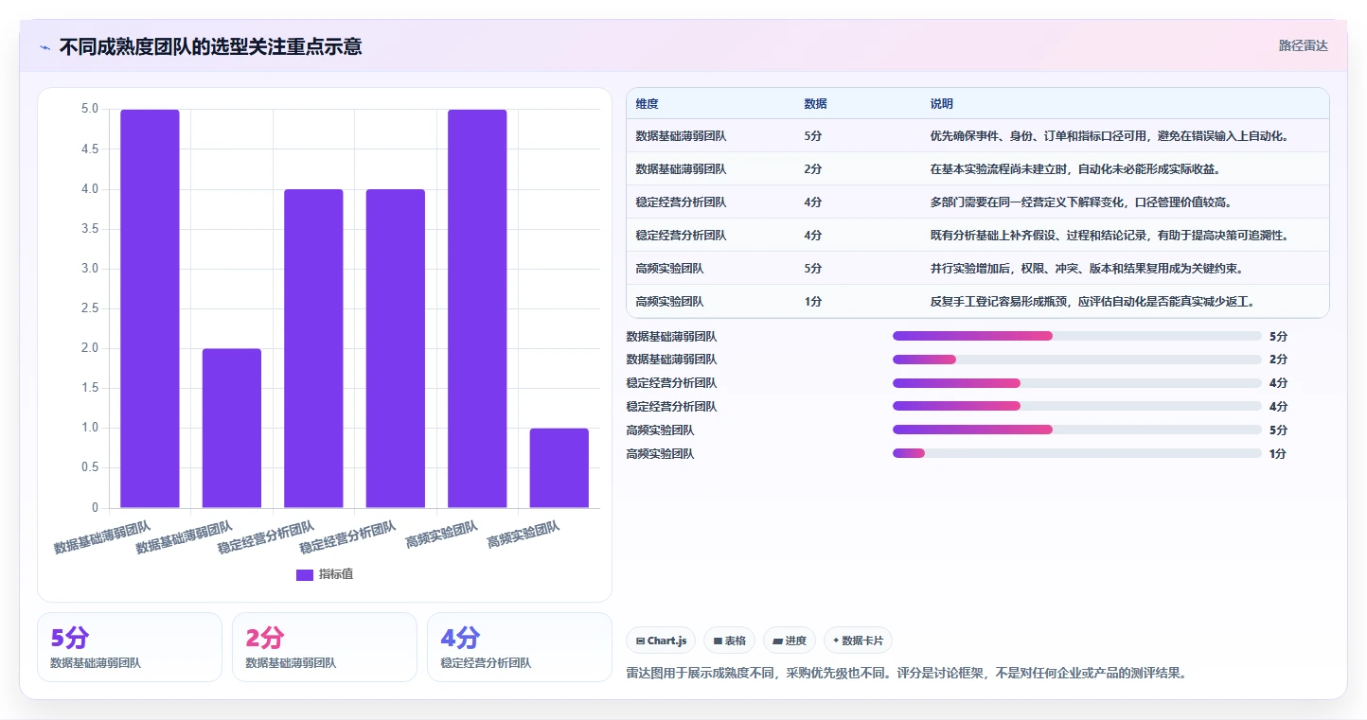Click the 3.5 tick on the y-axis

[90, 228]
